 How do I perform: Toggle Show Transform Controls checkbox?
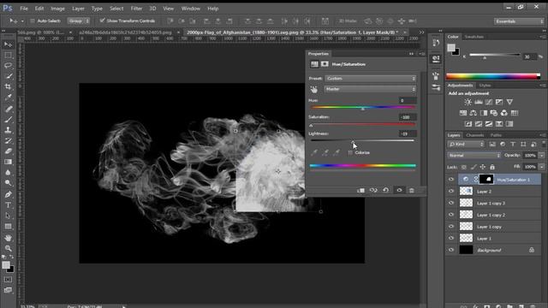click(102, 21)
